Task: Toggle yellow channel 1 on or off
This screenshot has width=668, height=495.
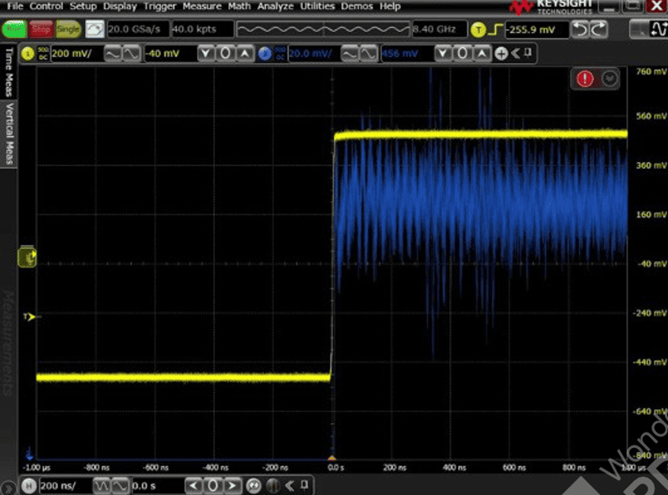Action: click(27, 53)
